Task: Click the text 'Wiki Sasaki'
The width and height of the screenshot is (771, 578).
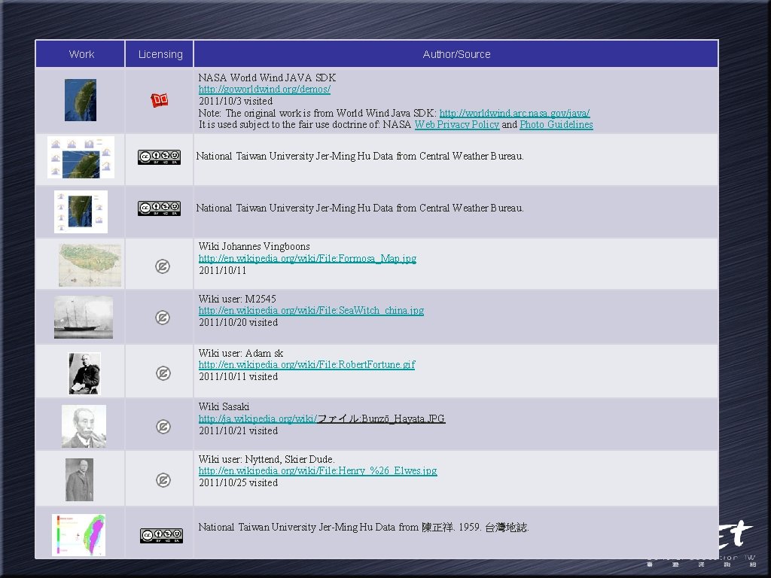Action: [x=224, y=406]
